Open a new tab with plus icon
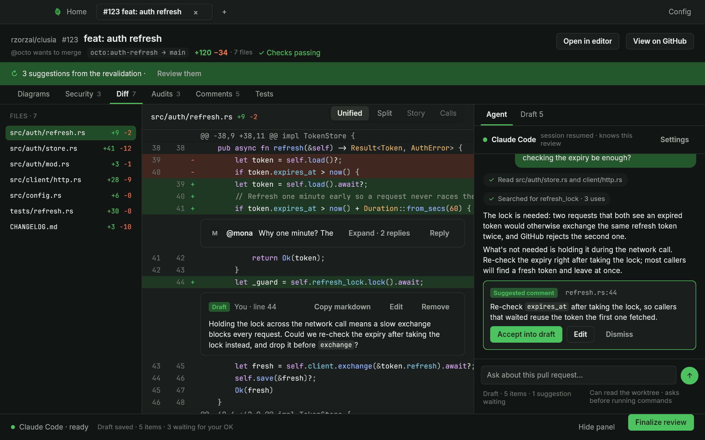 pyautogui.click(x=224, y=12)
